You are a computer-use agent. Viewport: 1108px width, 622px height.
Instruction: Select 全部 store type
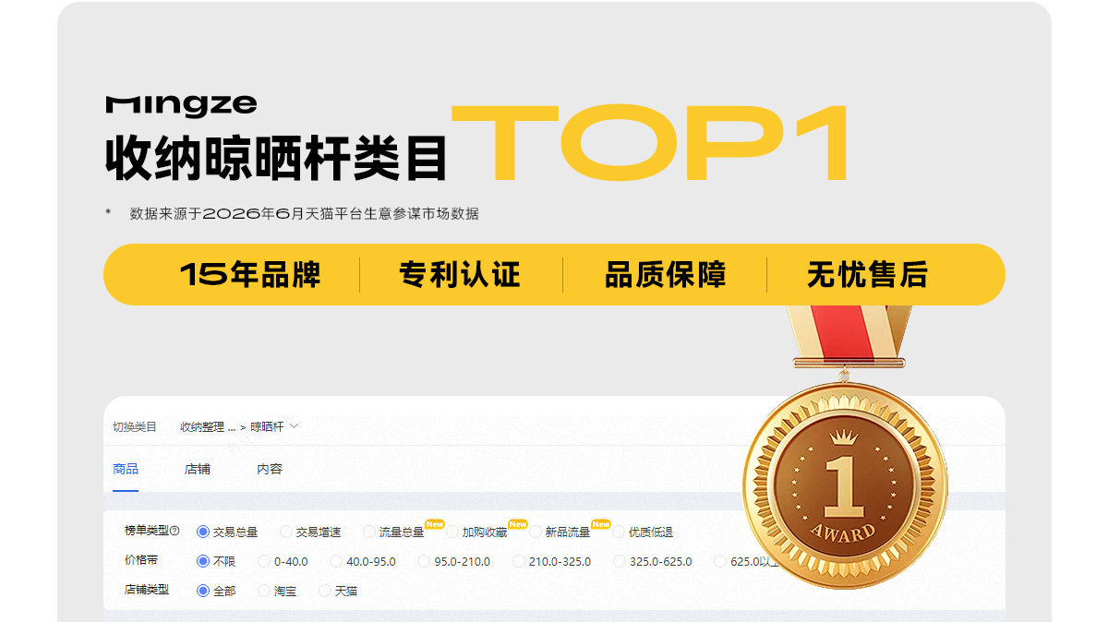(216, 591)
